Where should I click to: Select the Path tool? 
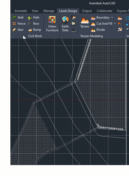[33, 18]
